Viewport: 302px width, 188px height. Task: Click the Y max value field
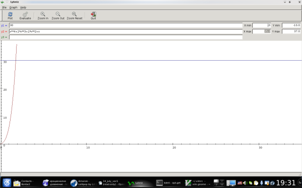[291, 31]
